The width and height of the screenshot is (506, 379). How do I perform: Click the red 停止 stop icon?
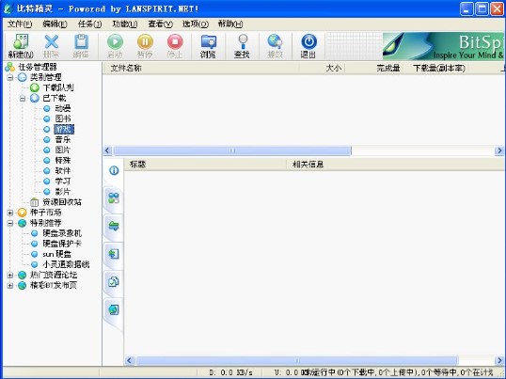coord(175,41)
